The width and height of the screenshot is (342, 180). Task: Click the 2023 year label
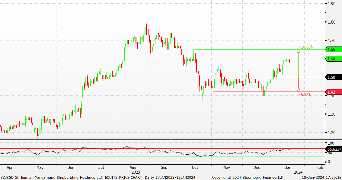[x=136, y=172]
